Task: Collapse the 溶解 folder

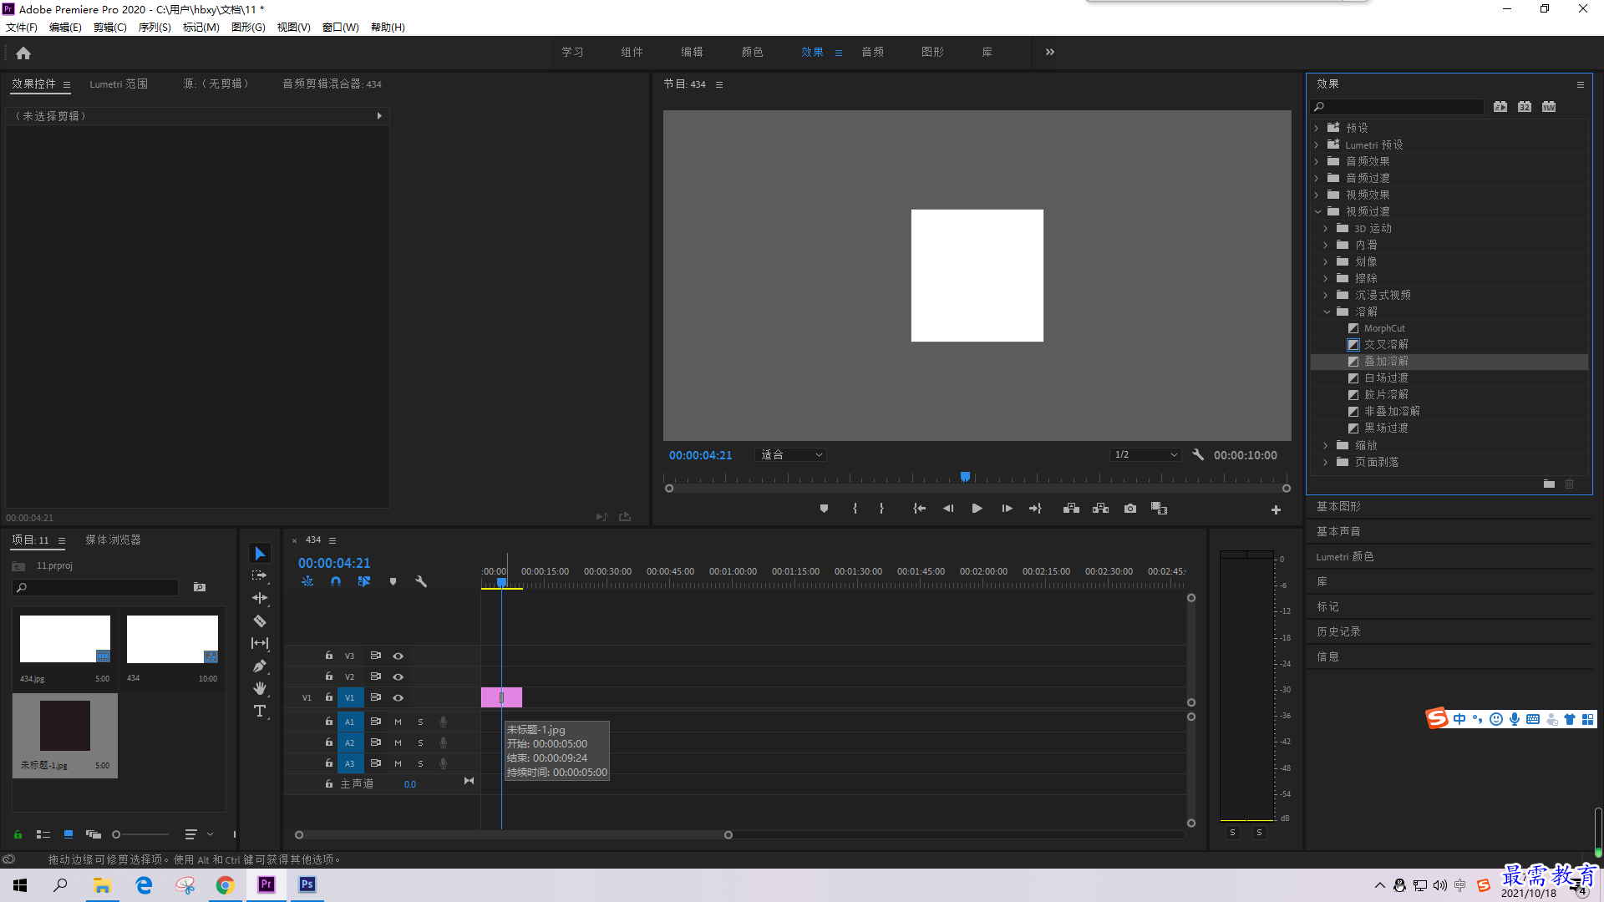Action: pos(1327,312)
